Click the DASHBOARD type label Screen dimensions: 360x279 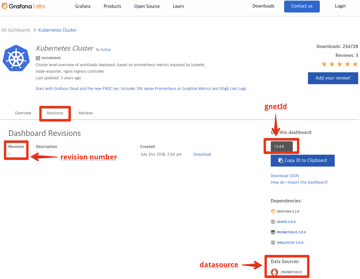[x=51, y=58]
